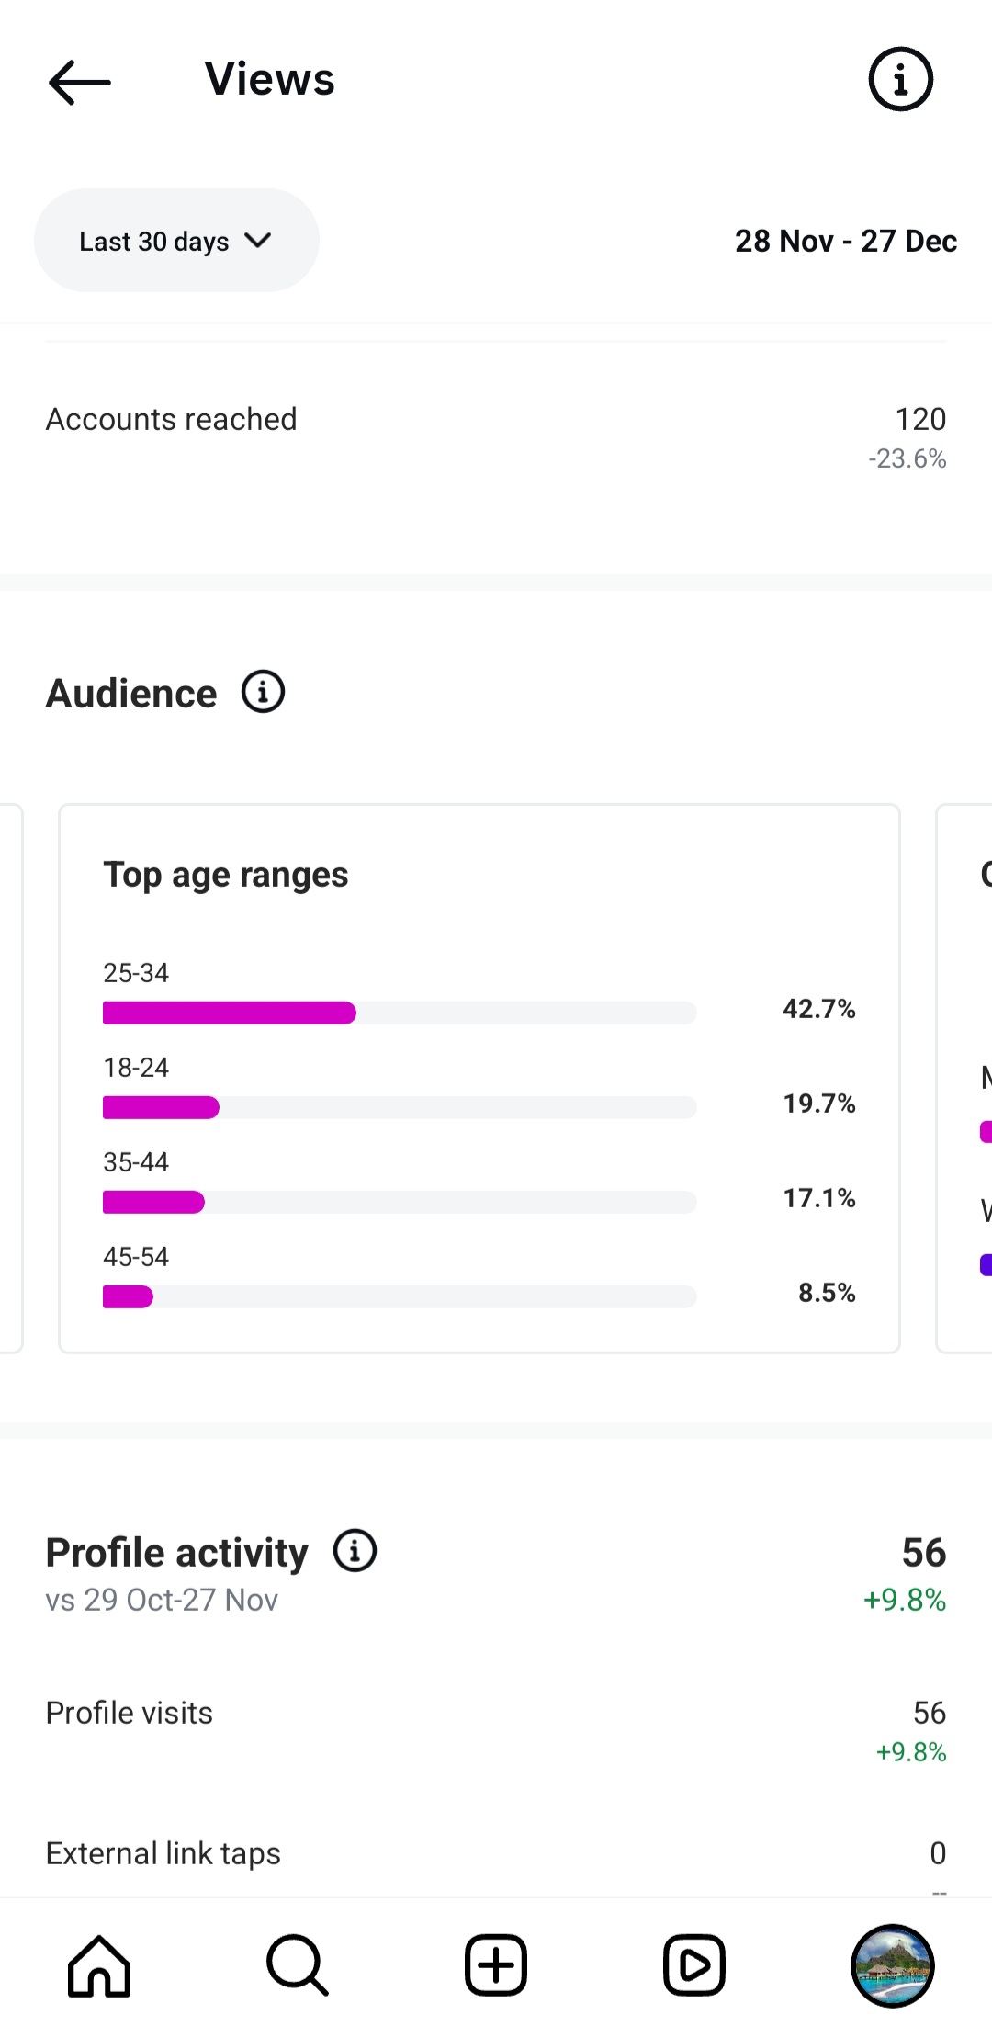
Task: Tap the back arrow icon
Action: [x=80, y=82]
